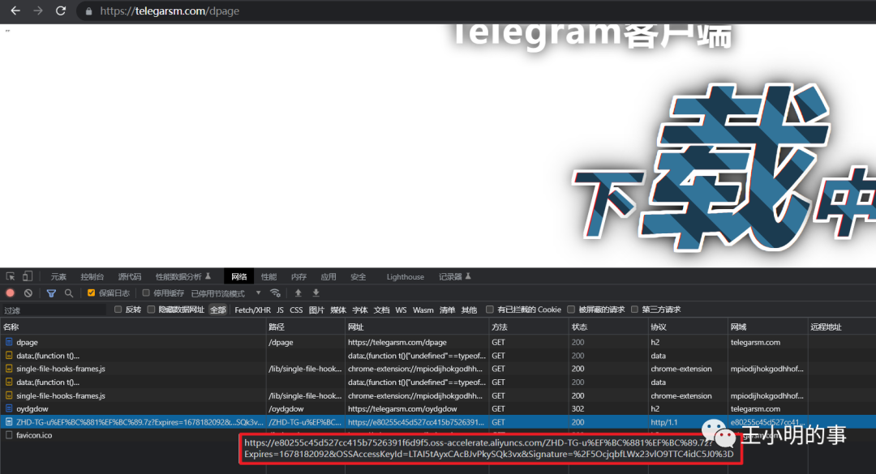Check the 反转 invert filter checkbox

coord(118,310)
